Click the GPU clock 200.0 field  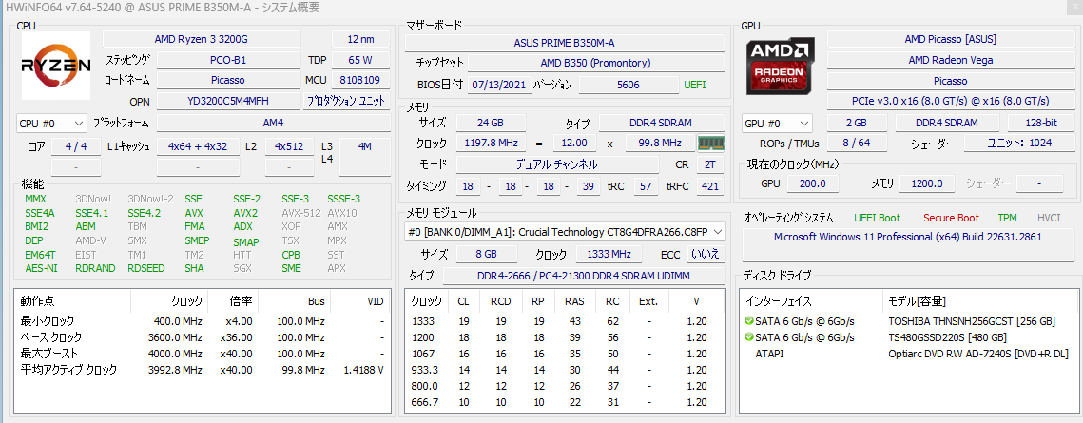[x=812, y=183]
